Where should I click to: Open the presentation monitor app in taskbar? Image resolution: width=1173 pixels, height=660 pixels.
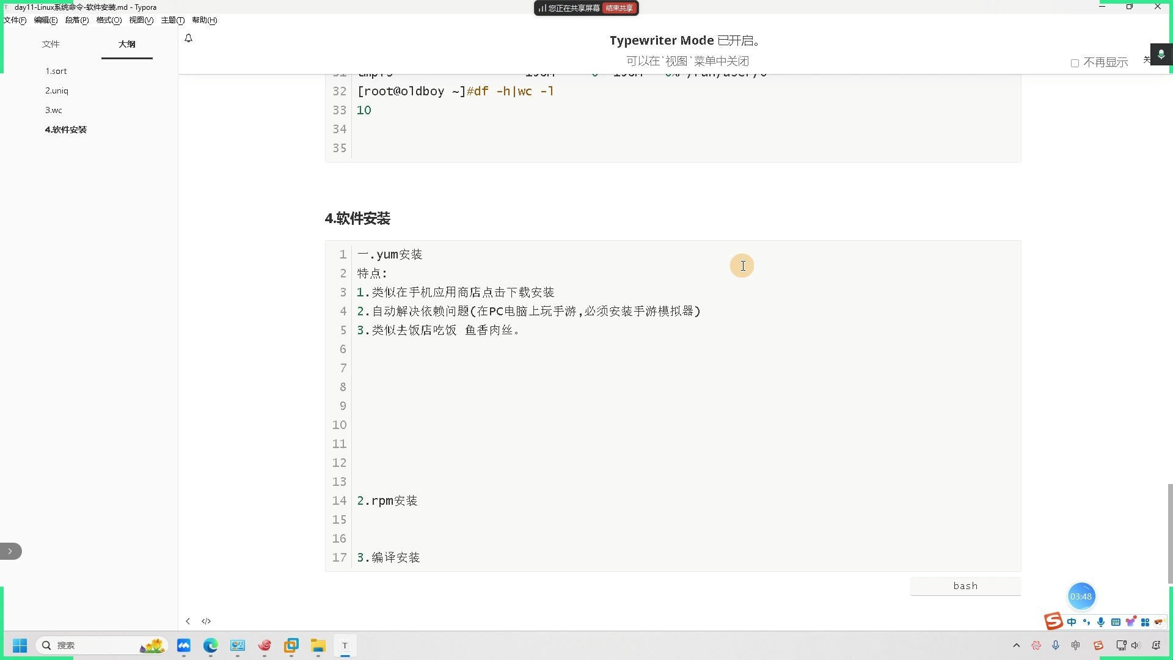[x=238, y=645]
